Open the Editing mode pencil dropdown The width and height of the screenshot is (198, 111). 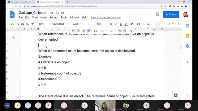click(170, 24)
